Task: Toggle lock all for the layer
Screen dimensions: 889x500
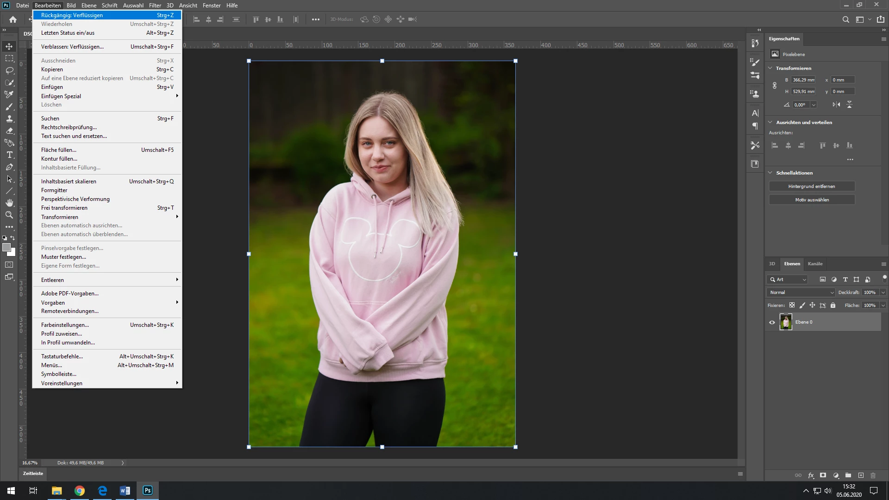Action: [x=833, y=306]
